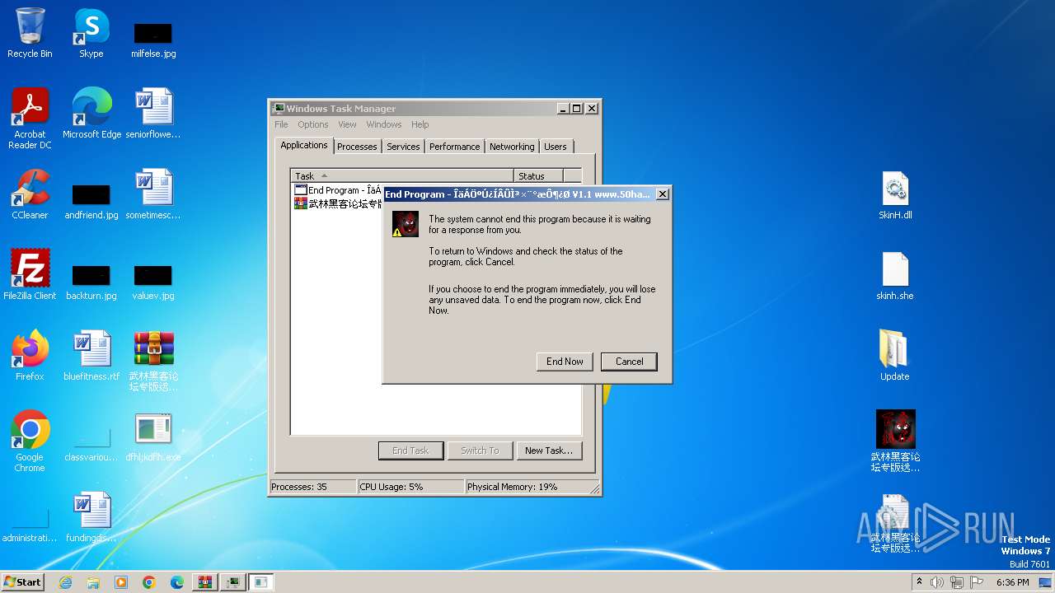Open the Start menu

(22, 582)
